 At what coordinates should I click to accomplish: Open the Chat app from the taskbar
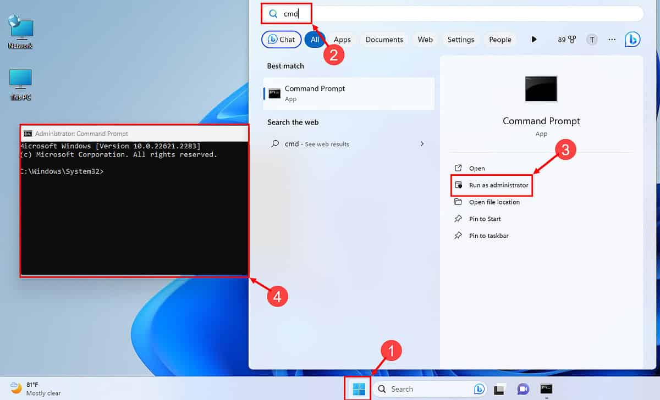point(522,388)
